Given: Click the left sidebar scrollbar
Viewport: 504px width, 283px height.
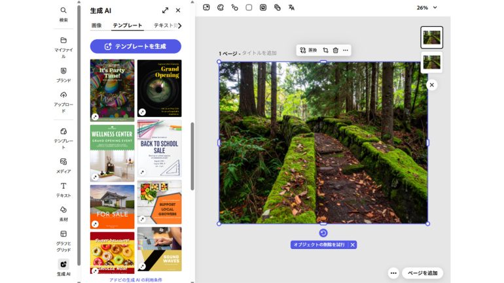Looking at the screenshot, I should (x=79, y=135).
